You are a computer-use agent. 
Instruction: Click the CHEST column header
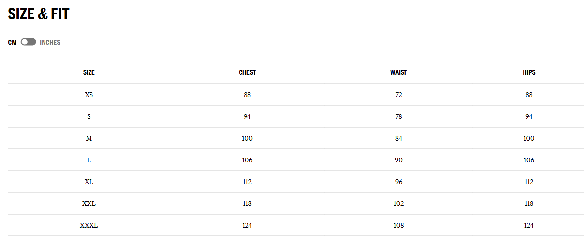(x=247, y=72)
